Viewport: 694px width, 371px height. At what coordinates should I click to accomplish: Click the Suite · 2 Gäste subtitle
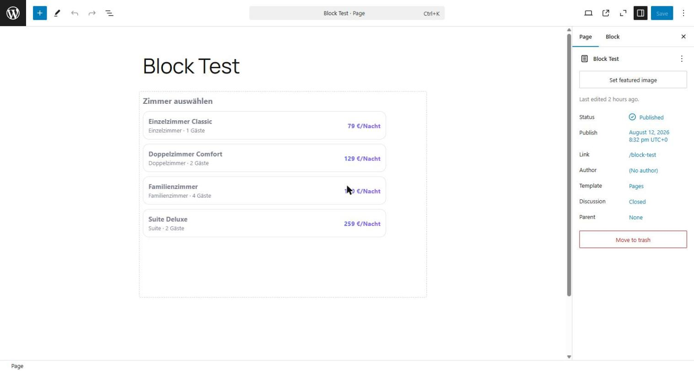(166, 228)
